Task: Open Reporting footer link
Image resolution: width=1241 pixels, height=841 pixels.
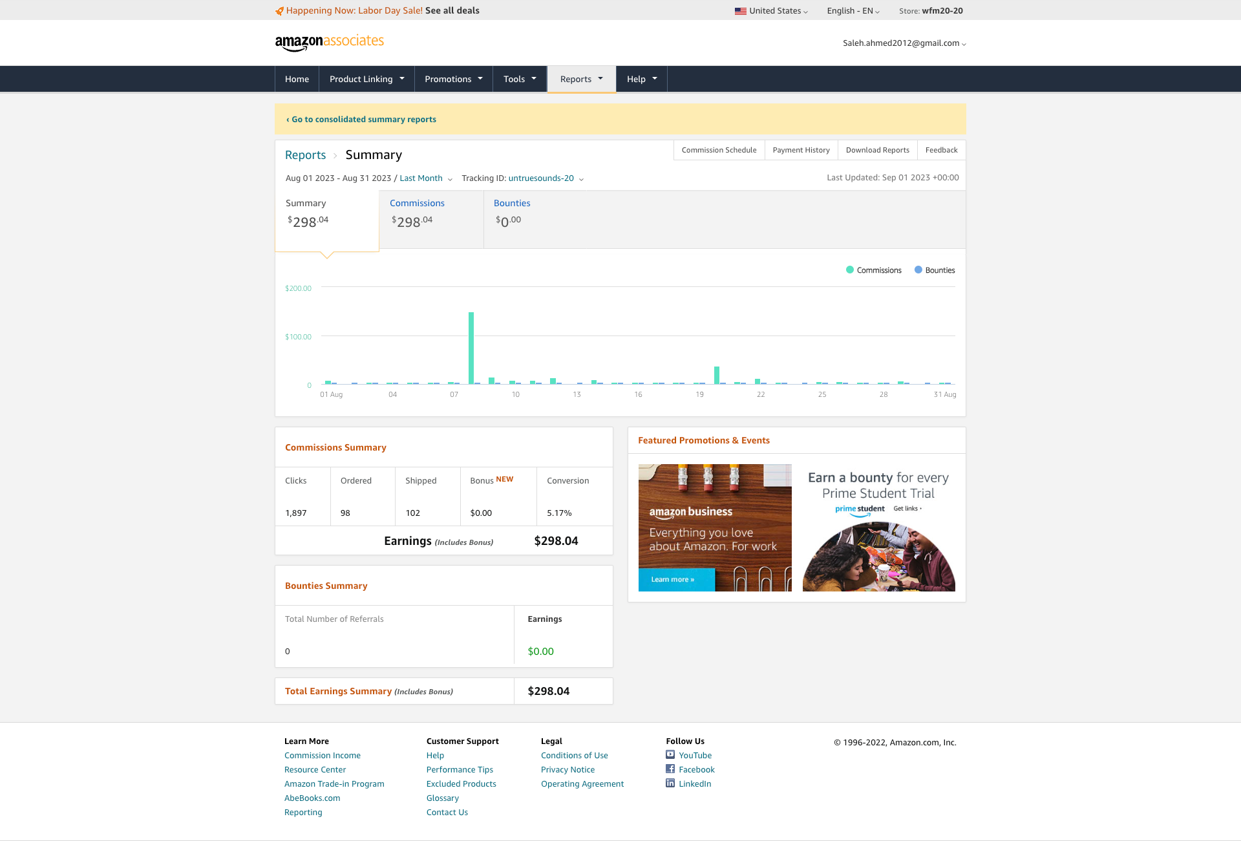Action: tap(303, 812)
